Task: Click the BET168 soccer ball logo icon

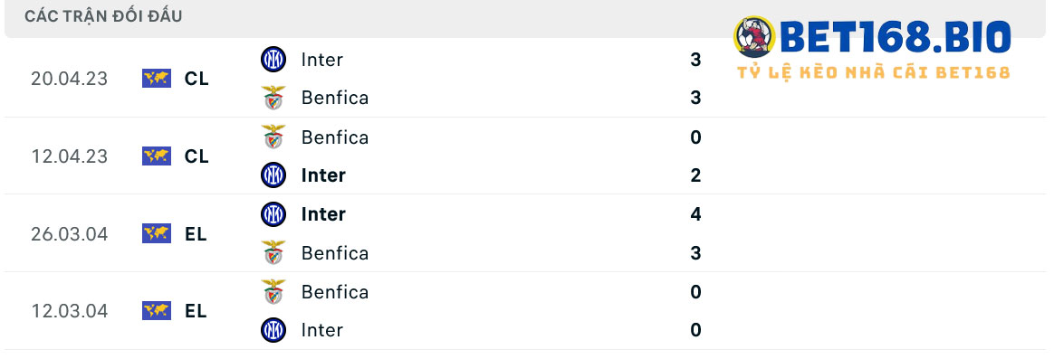Action: 754,37
